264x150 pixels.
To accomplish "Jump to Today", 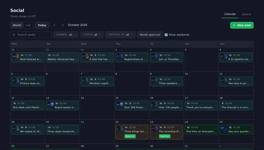I will (42, 25).
